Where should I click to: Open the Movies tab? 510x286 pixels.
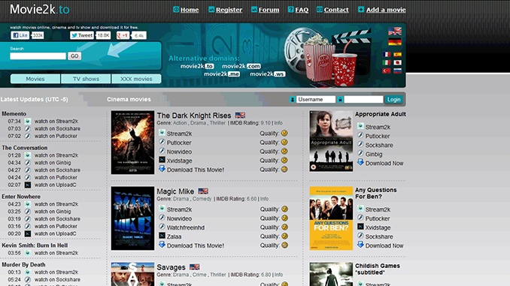[x=35, y=79]
